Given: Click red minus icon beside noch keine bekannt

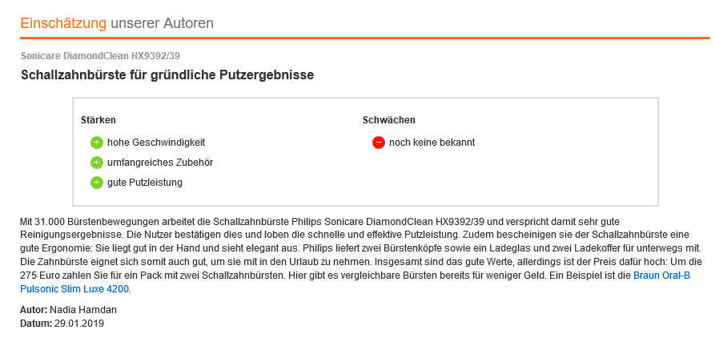Looking at the screenshot, I should [x=379, y=143].
